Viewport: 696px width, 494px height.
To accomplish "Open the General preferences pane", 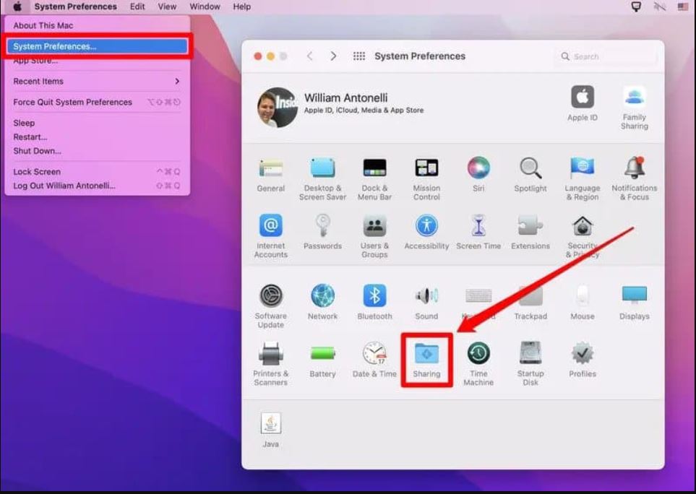I will (271, 175).
